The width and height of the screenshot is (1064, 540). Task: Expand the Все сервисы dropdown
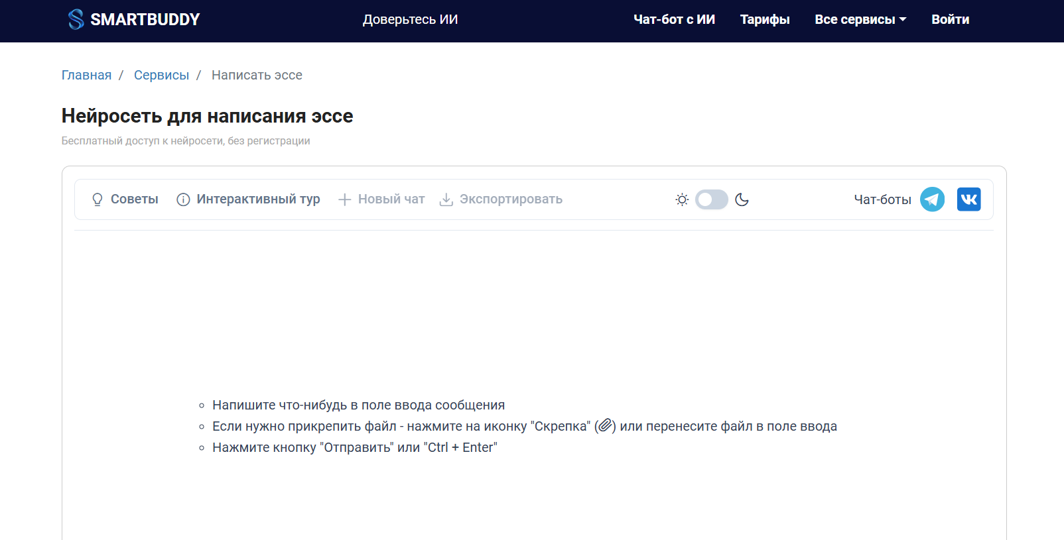coord(860,20)
